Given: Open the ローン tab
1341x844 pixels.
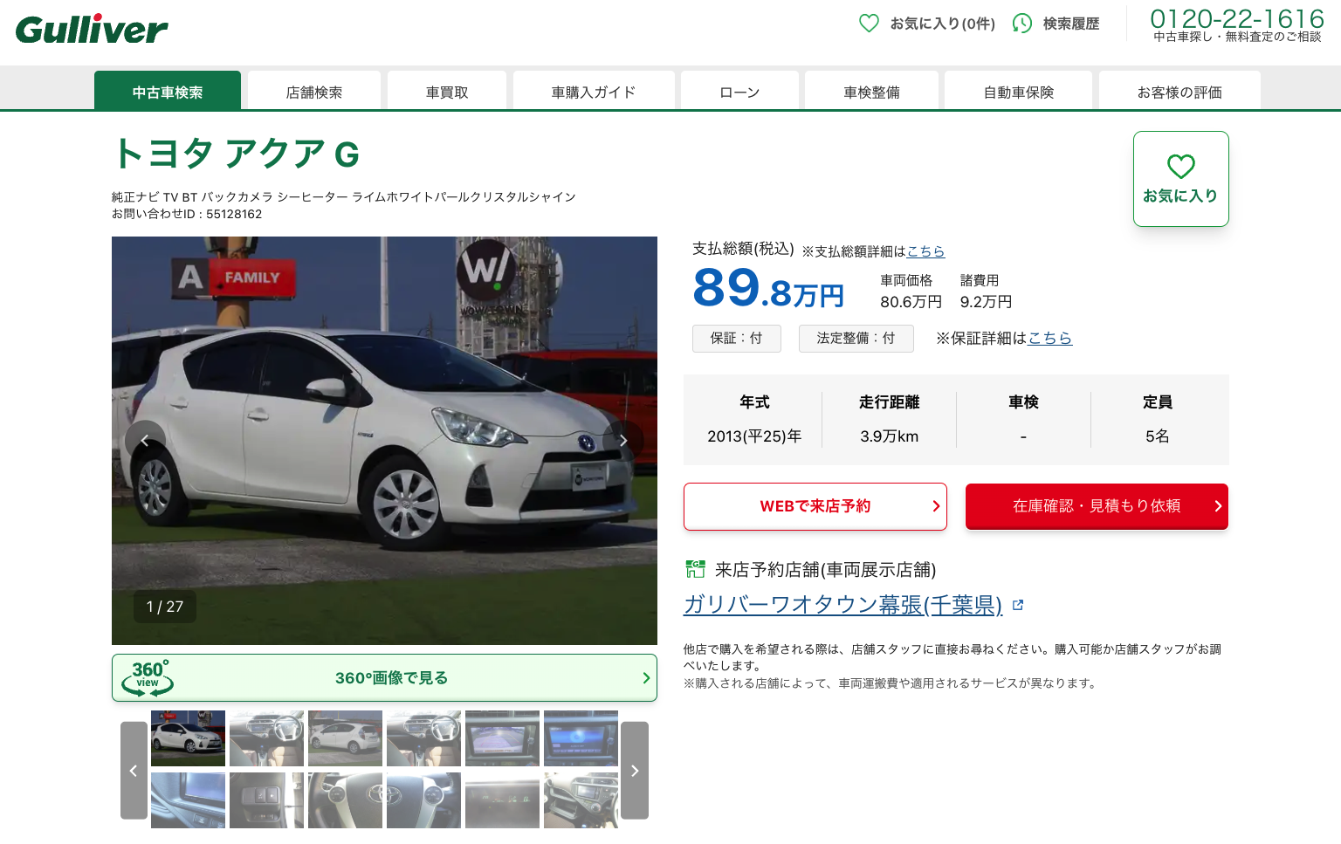Looking at the screenshot, I should [739, 91].
